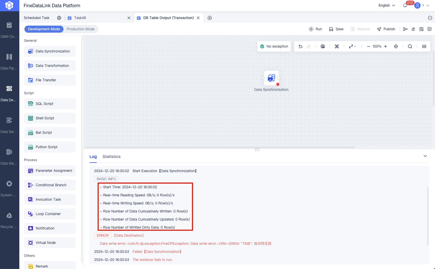Screen dimensions: 435x269
Task: Click the Publish button
Action: (x=386, y=29)
